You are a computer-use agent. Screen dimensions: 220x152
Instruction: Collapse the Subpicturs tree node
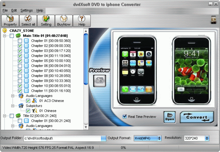[x=13, y=106]
